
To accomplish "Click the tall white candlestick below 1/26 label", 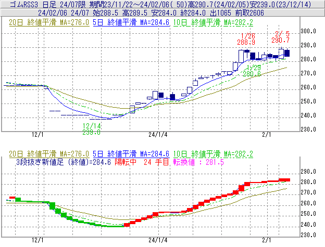I will pyautogui.click(x=241, y=56).
